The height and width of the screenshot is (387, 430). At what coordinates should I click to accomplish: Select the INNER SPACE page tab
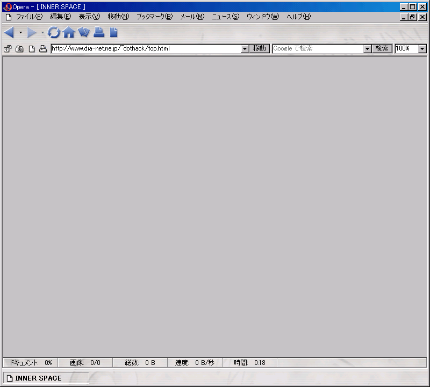pos(46,378)
